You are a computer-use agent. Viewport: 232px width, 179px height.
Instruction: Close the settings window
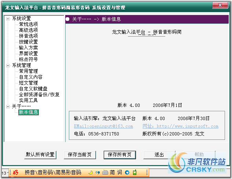point(220,5)
